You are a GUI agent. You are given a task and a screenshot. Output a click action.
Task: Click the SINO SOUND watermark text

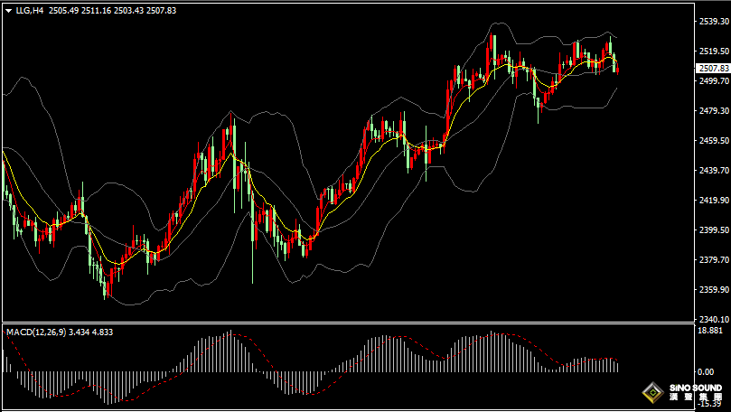(695, 390)
